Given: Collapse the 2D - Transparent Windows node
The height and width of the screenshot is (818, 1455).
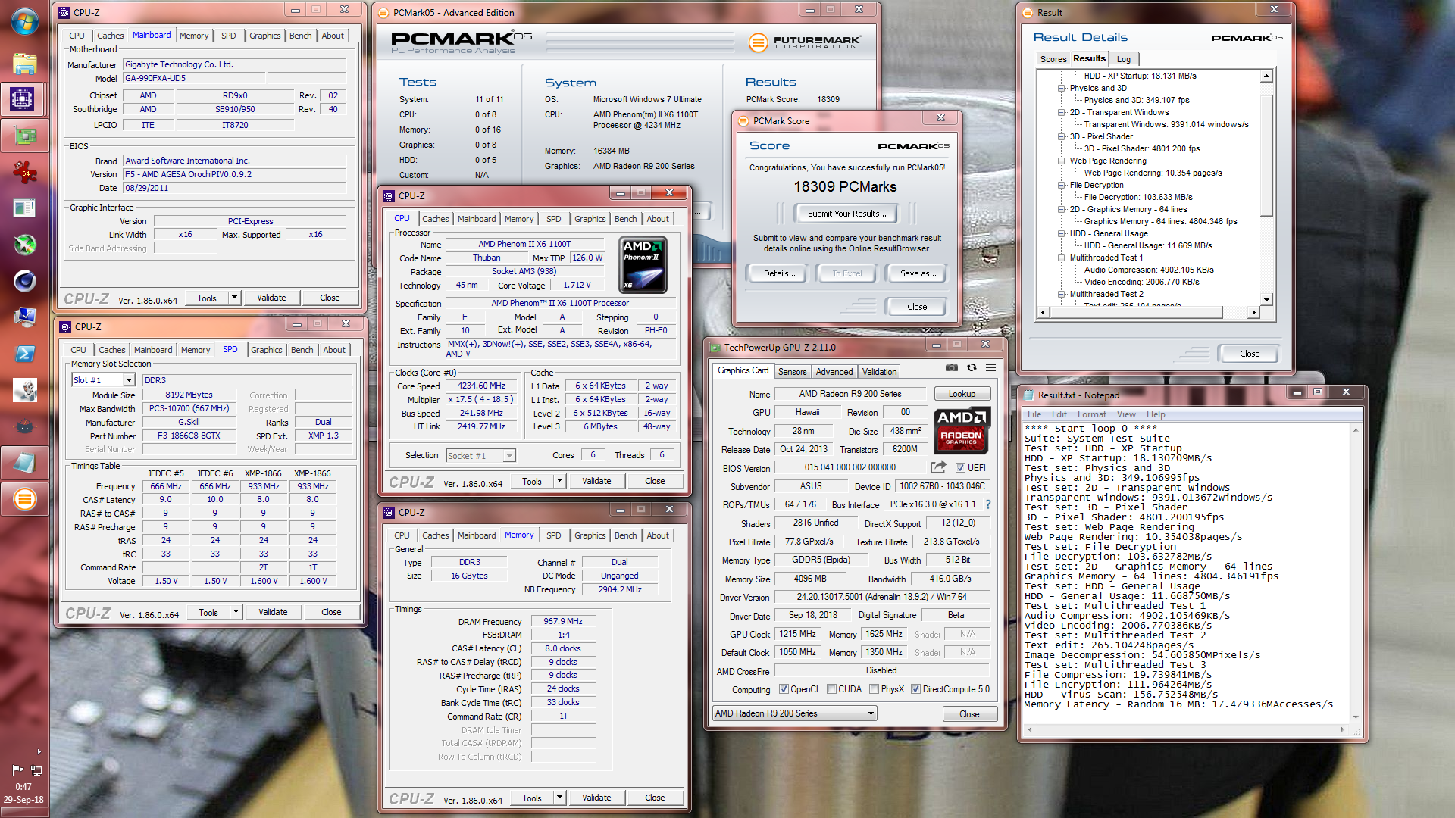Looking at the screenshot, I should coord(1062,112).
